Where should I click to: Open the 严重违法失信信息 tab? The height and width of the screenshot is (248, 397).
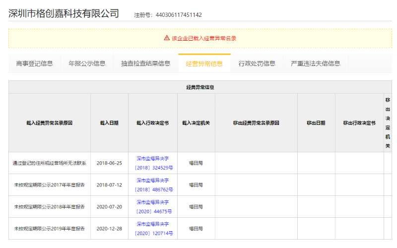315,63
